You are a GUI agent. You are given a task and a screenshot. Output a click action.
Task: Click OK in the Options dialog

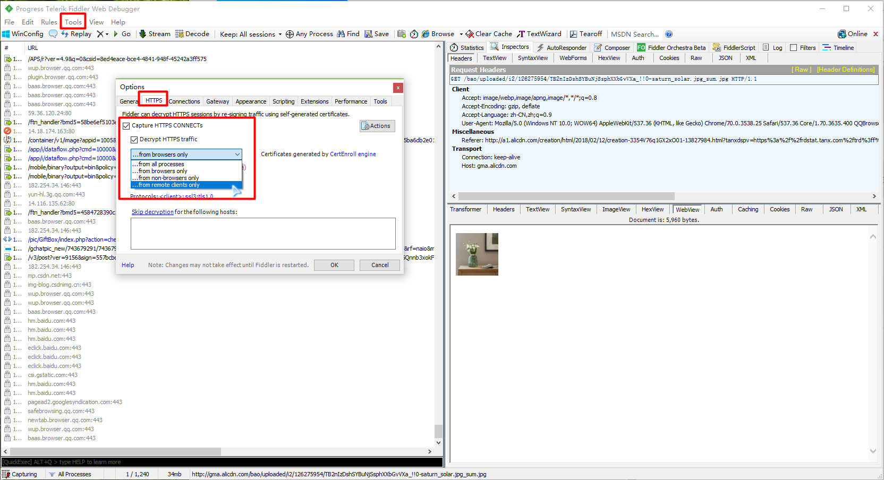(x=334, y=265)
